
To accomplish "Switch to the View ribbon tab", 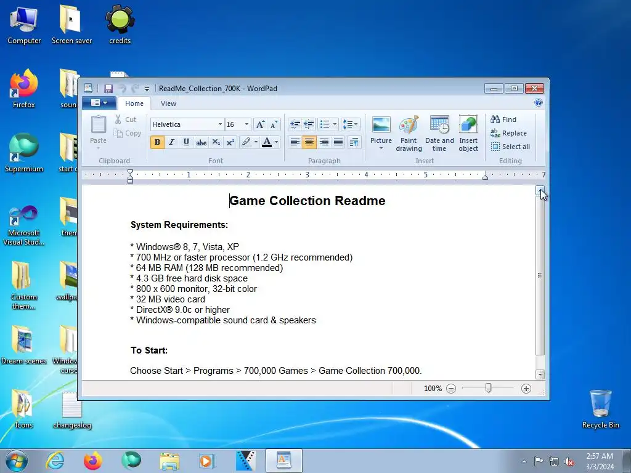I will click(x=168, y=103).
